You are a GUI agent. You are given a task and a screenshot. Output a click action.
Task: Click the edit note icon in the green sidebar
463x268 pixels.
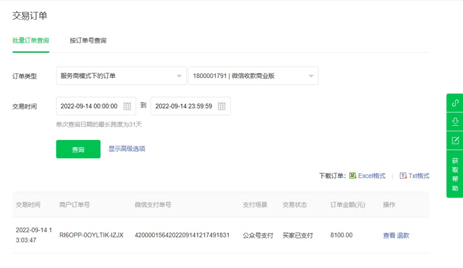point(455,140)
